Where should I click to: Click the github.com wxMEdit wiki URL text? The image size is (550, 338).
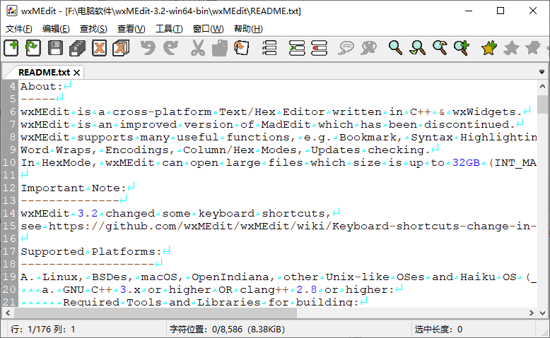tap(293, 227)
